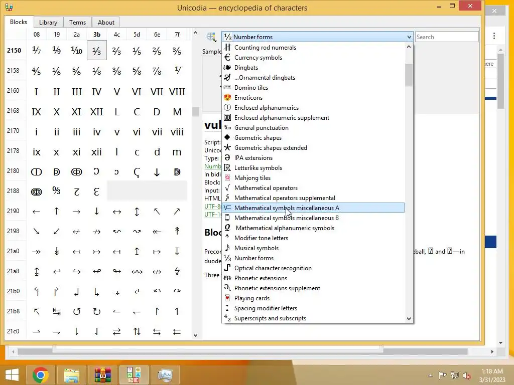
Task: Open background window three-dot menu
Action: [x=494, y=36]
